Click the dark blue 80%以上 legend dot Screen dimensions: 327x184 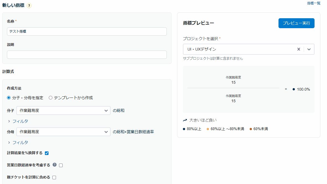184,129
